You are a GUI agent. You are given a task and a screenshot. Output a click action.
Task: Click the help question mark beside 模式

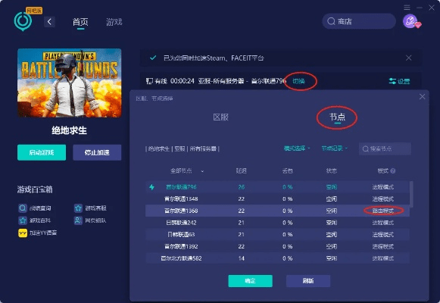pyautogui.click(x=393, y=171)
